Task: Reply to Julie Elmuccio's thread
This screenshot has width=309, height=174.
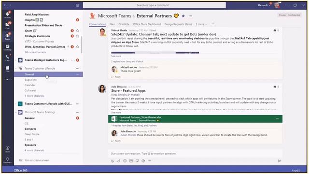Action: point(116,141)
